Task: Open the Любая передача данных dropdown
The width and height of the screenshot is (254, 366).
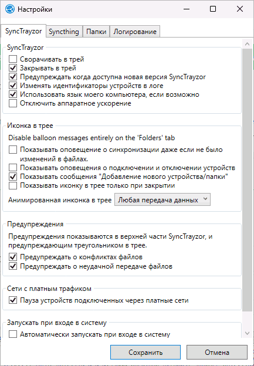Action: click(162, 200)
